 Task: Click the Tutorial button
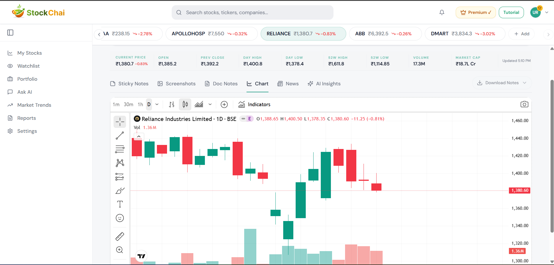[x=511, y=12]
